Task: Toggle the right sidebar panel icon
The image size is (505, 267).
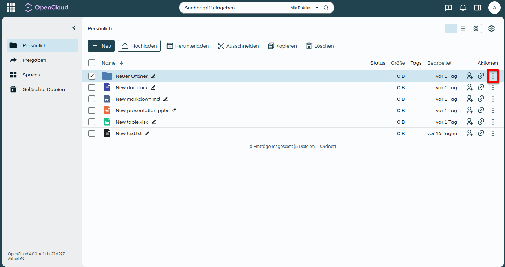Action: (477, 8)
